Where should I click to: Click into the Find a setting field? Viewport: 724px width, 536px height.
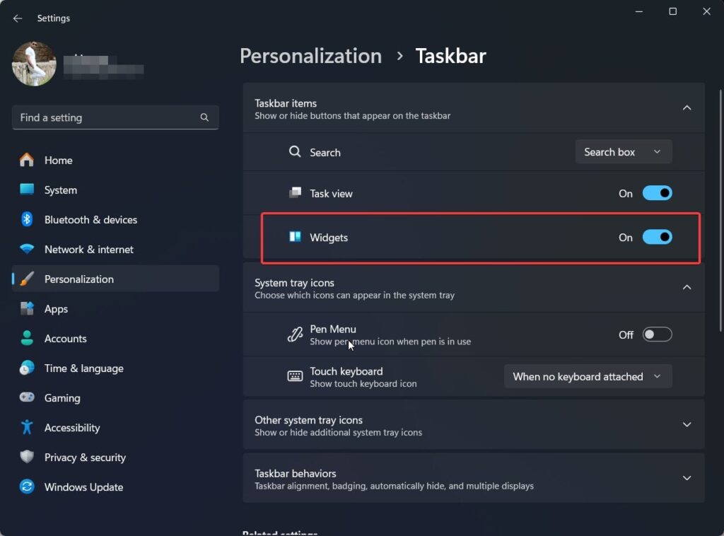tap(106, 117)
